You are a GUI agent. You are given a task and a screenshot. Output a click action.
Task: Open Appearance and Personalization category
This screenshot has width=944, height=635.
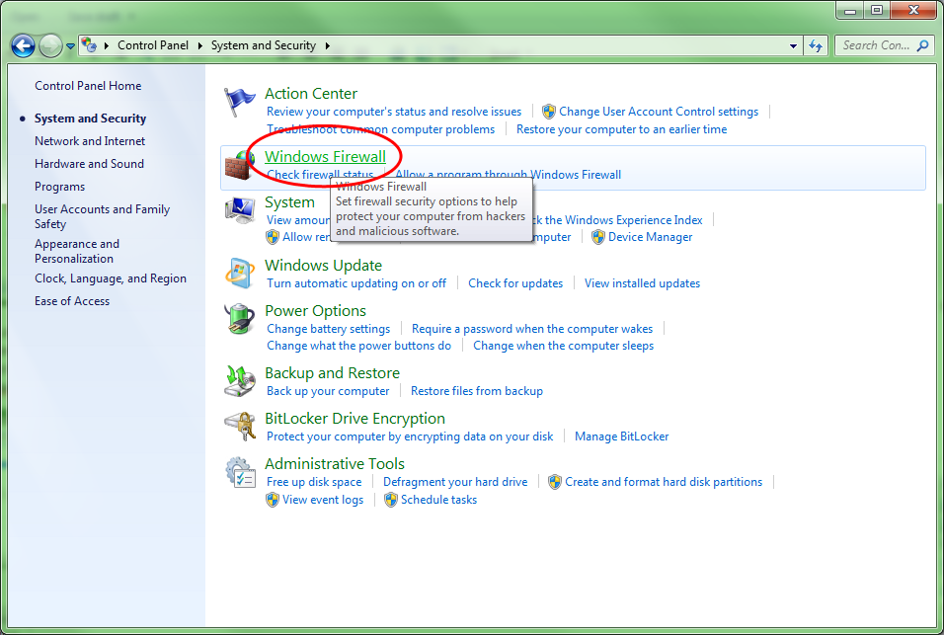click(76, 252)
